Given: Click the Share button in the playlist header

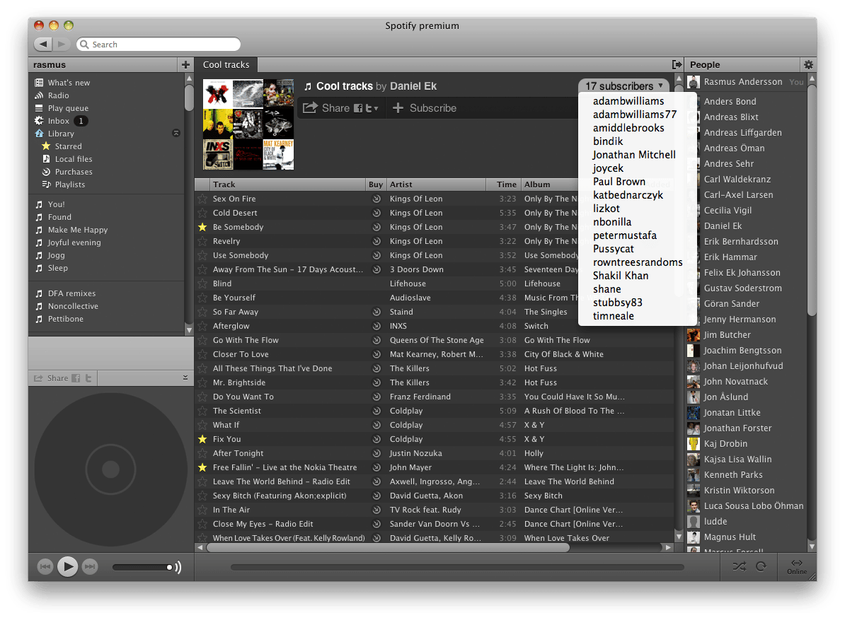Looking at the screenshot, I should 326,108.
